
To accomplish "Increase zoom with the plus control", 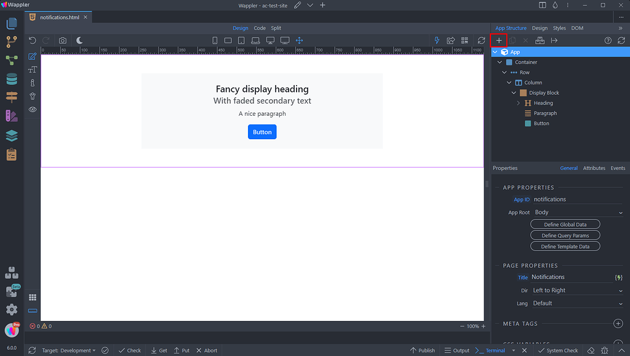I will click(x=484, y=326).
